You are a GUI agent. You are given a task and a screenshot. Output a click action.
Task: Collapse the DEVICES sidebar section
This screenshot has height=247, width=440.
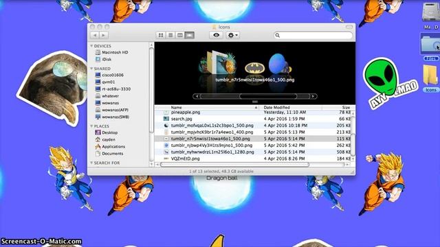pyautogui.click(x=91, y=46)
